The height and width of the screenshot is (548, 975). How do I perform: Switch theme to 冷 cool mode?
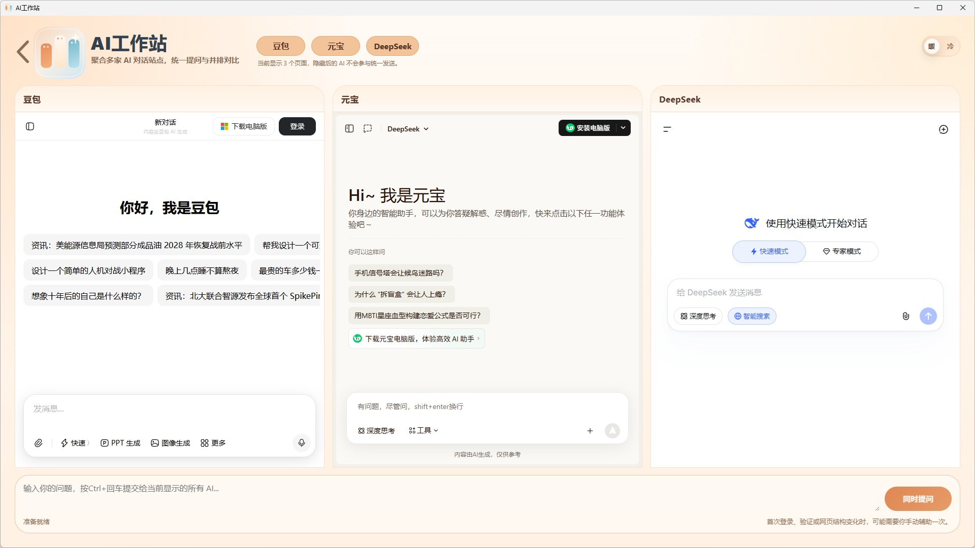(x=950, y=46)
